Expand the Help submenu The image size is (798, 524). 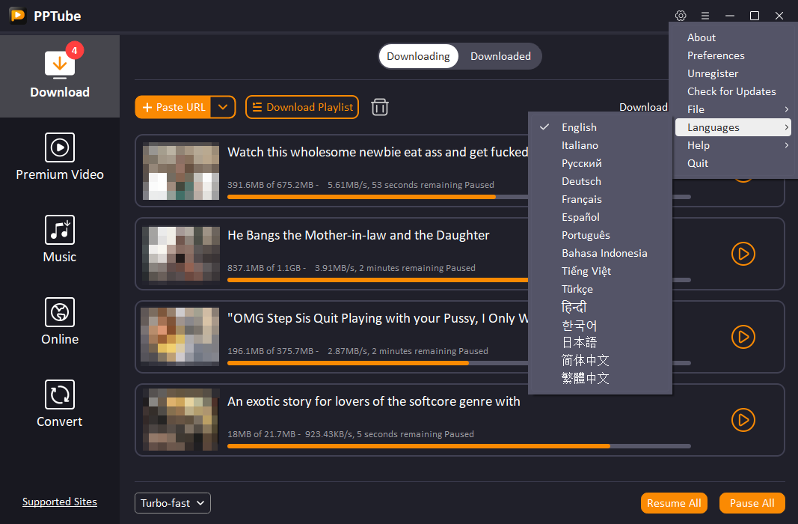(x=698, y=144)
